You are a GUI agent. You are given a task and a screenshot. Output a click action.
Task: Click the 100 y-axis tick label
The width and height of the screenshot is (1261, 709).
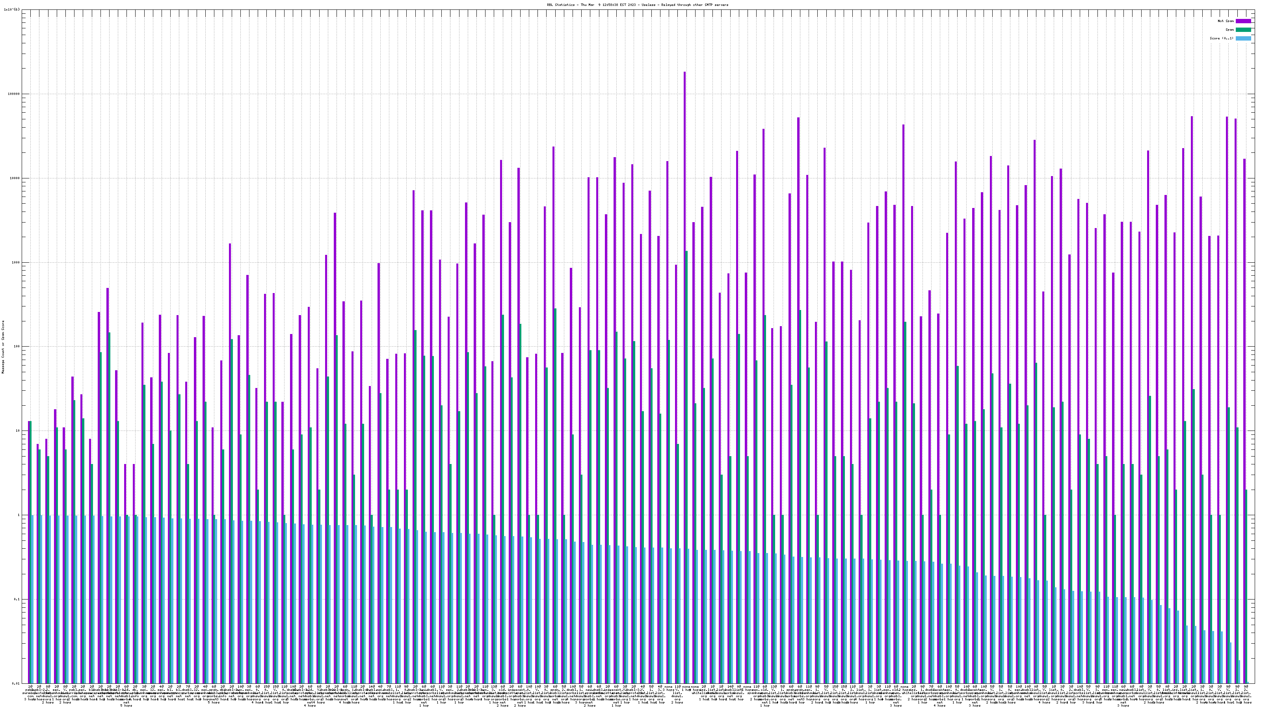pos(16,347)
